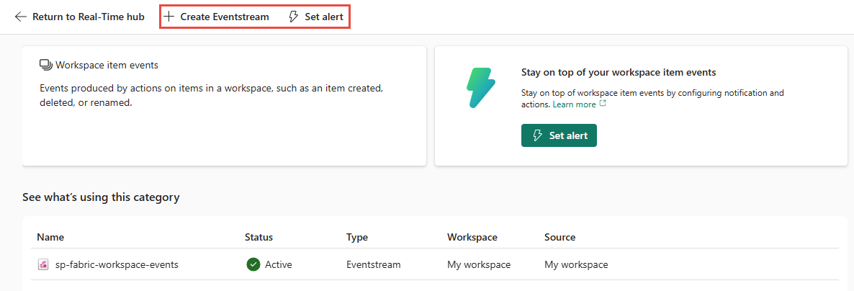Click the plus icon for Create Eventstream
Screen dimensions: 854x291
pyautogui.click(x=169, y=17)
